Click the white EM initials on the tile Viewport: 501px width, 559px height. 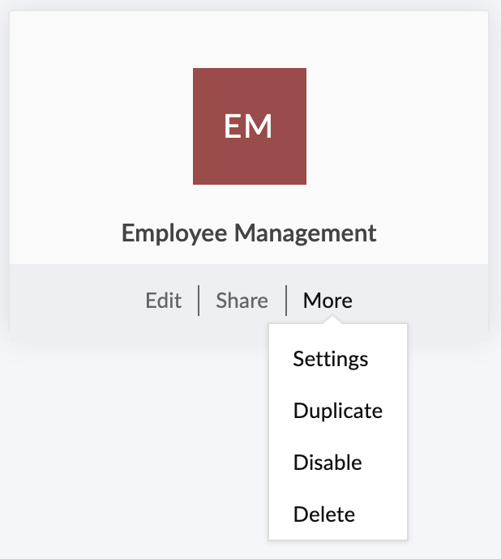click(248, 126)
